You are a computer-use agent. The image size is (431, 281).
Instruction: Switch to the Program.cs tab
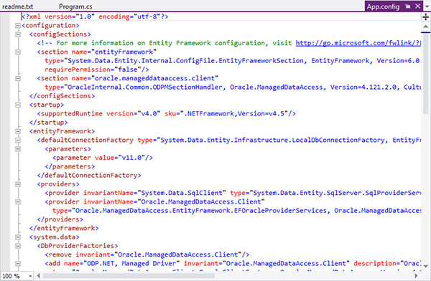pyautogui.click(x=75, y=6)
